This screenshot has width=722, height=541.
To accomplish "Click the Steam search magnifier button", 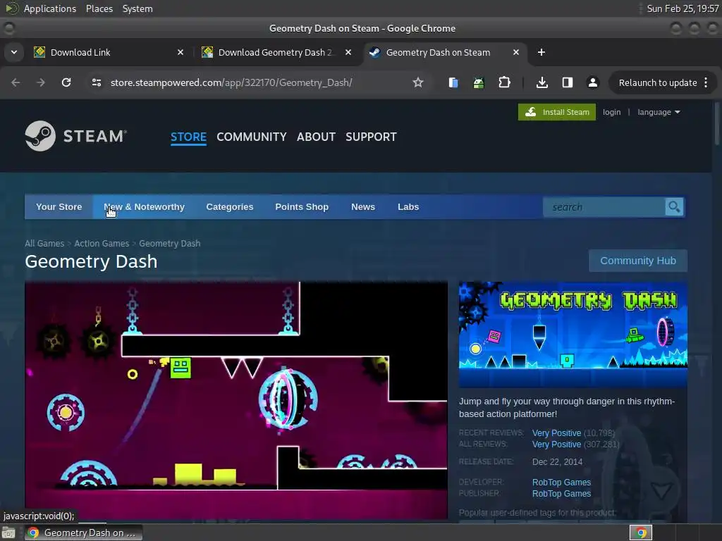I will (674, 207).
